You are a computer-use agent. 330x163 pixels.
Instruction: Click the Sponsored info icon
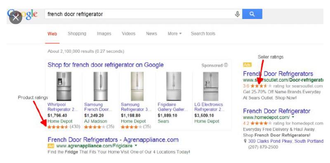pos(226,65)
